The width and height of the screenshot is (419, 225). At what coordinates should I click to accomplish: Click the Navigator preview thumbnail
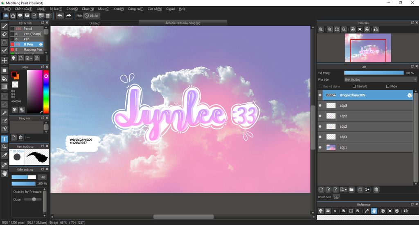[368, 48]
